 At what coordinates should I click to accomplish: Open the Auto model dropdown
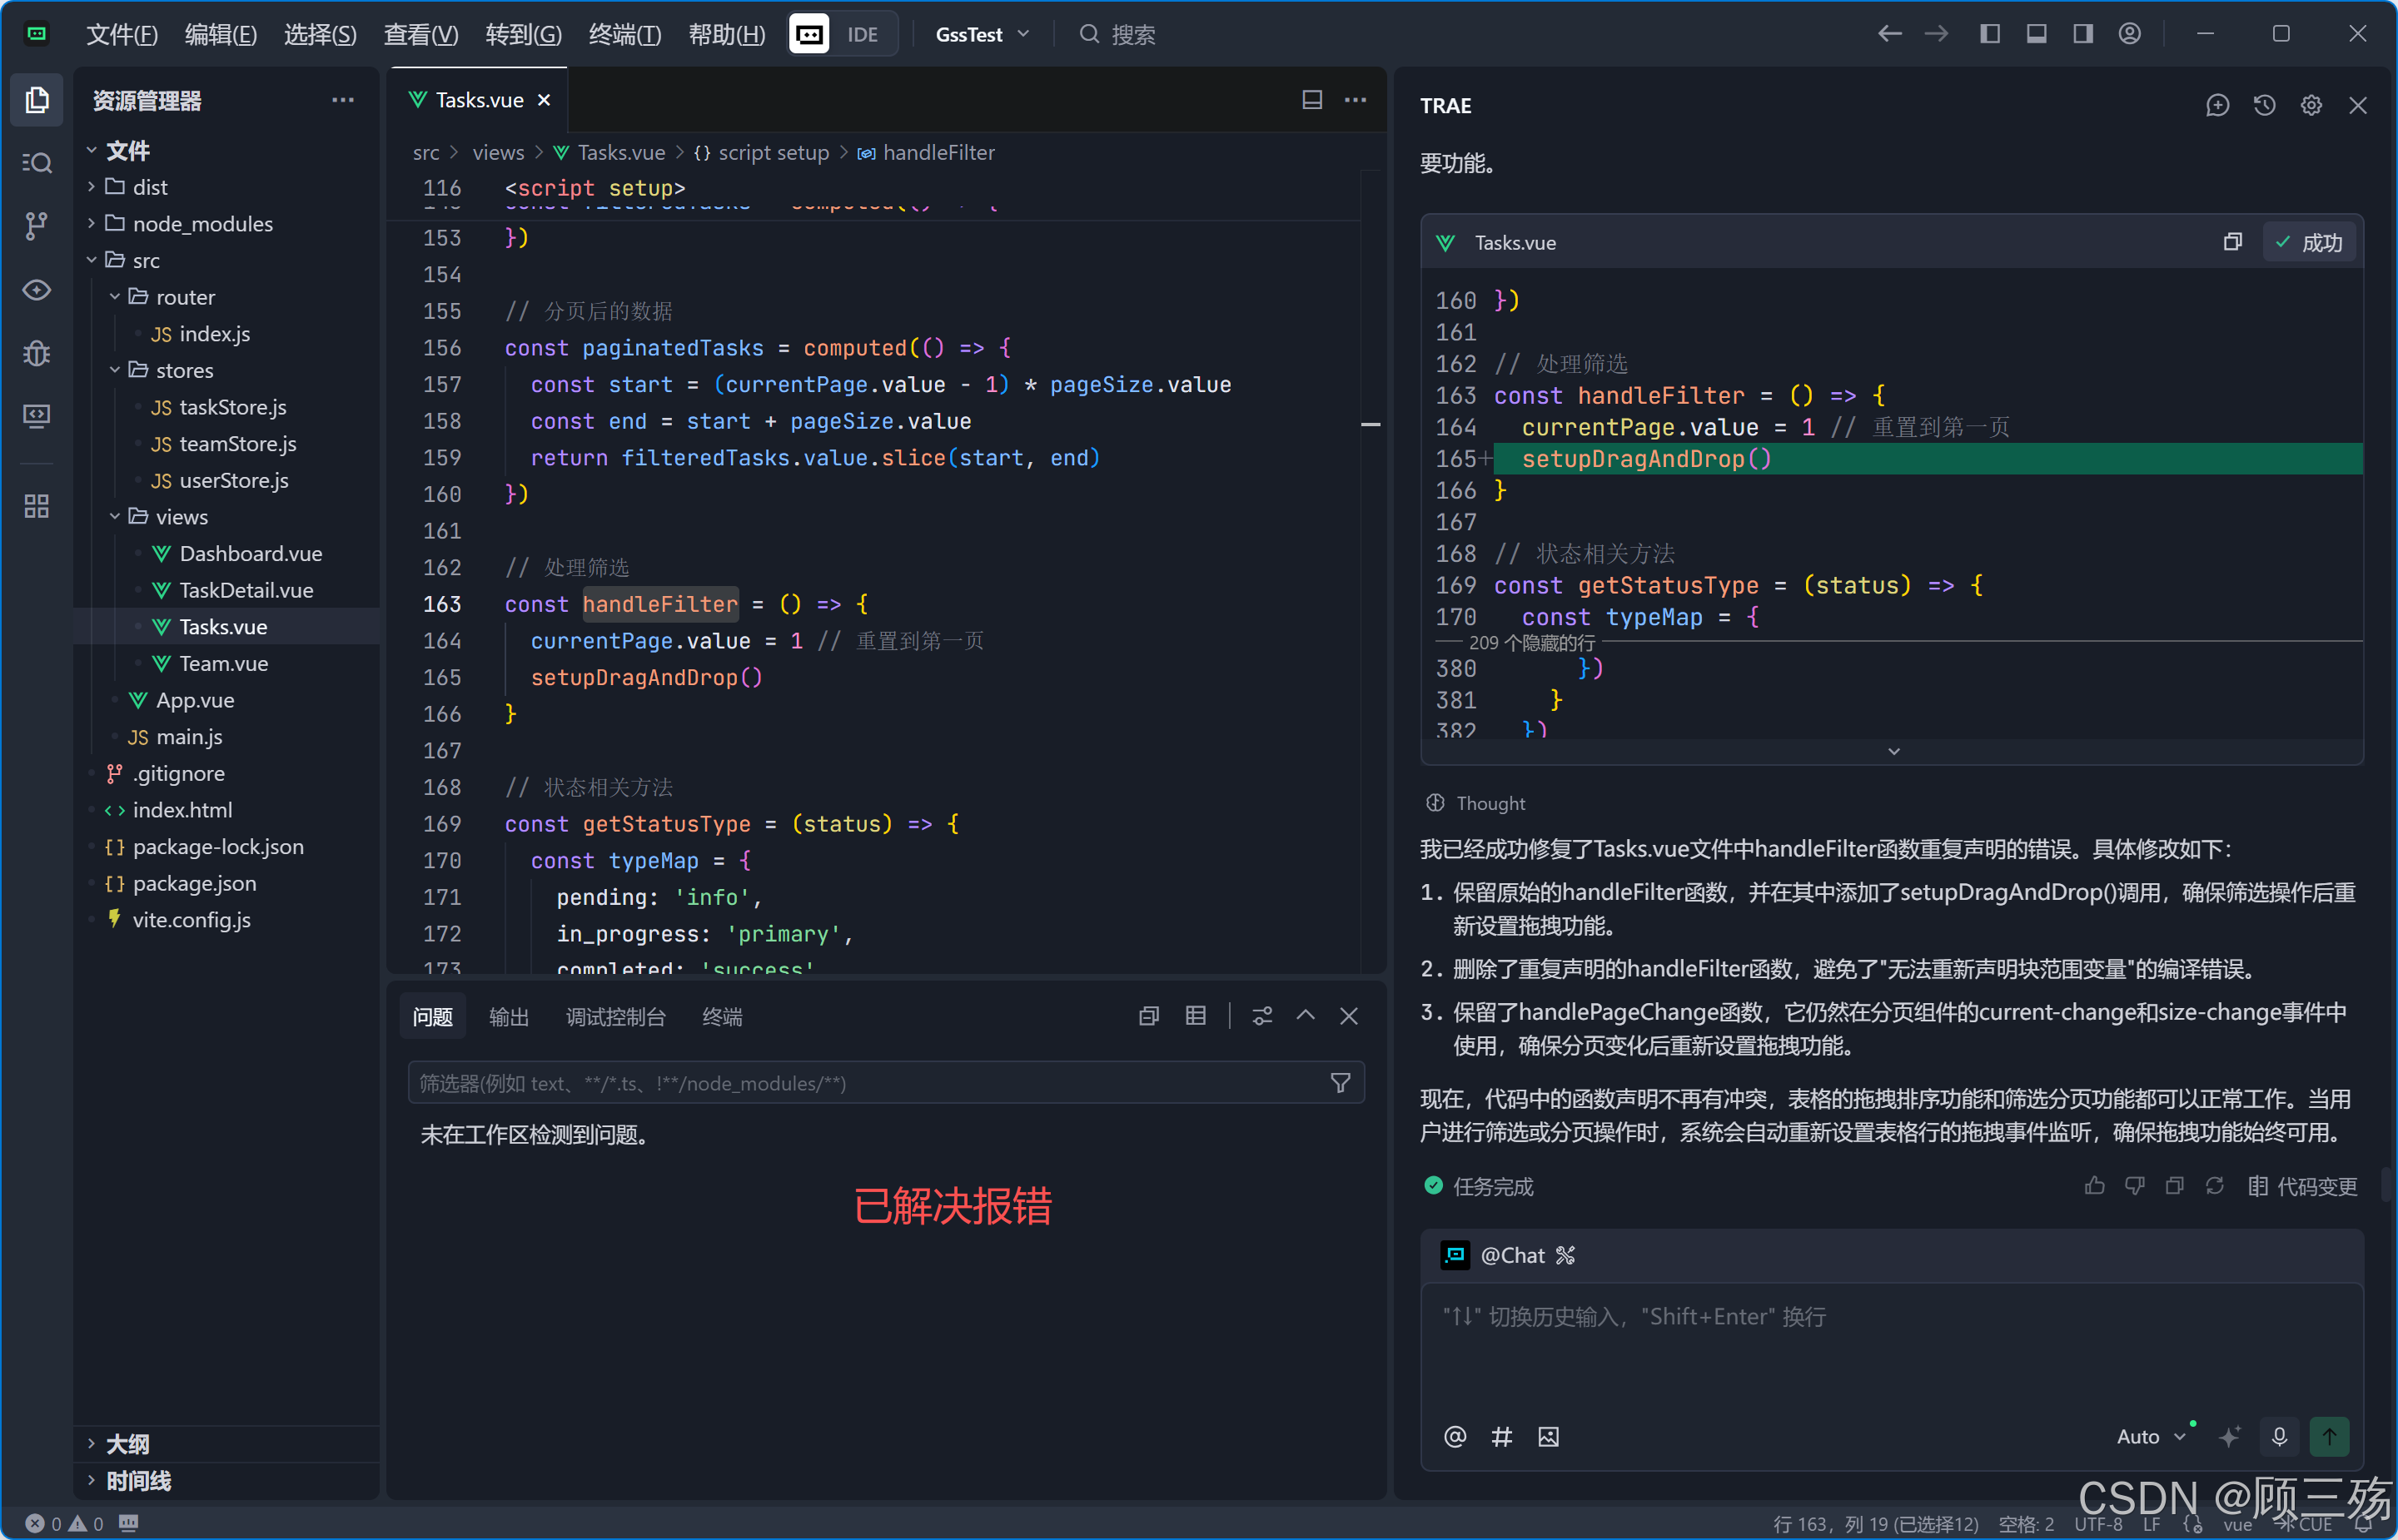2150,1436
